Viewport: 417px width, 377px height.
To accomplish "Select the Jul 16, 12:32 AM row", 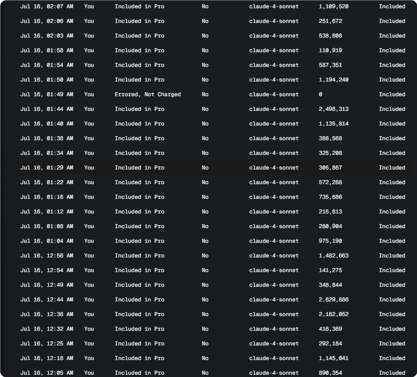I will click(213, 329).
